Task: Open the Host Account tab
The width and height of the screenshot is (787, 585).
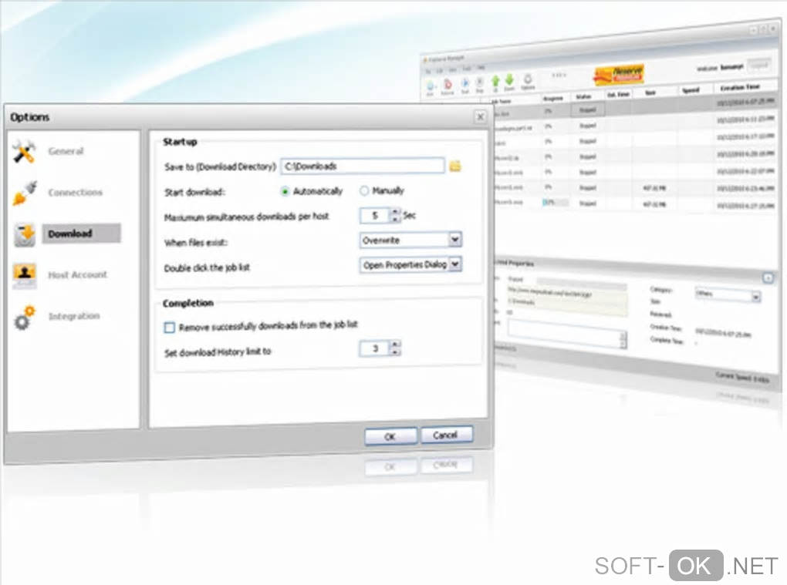Action: coord(77,274)
